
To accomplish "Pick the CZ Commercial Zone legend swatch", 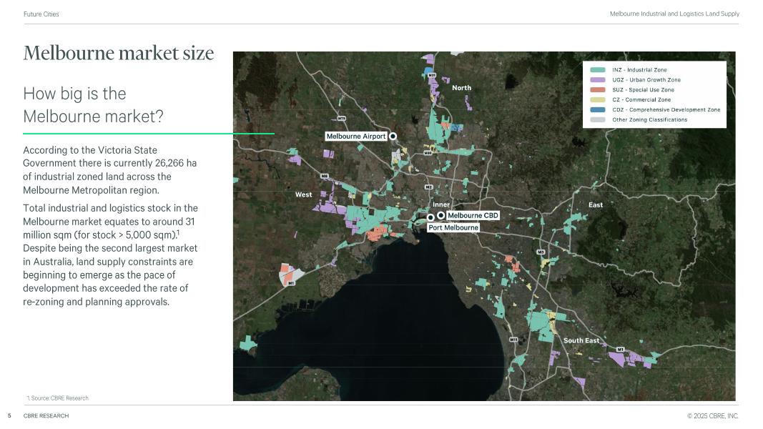I will [x=598, y=100].
